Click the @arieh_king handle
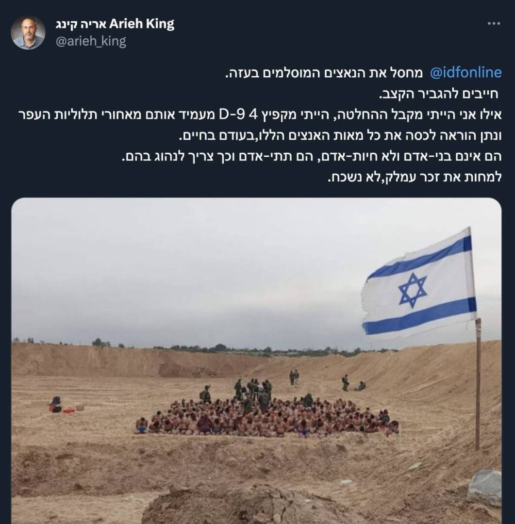Image resolution: width=515 pixels, height=524 pixels. click(x=91, y=41)
